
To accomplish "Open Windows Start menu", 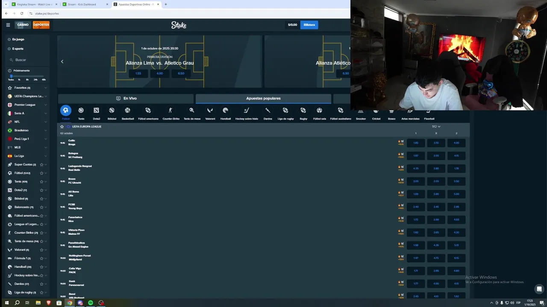I will (6, 303).
